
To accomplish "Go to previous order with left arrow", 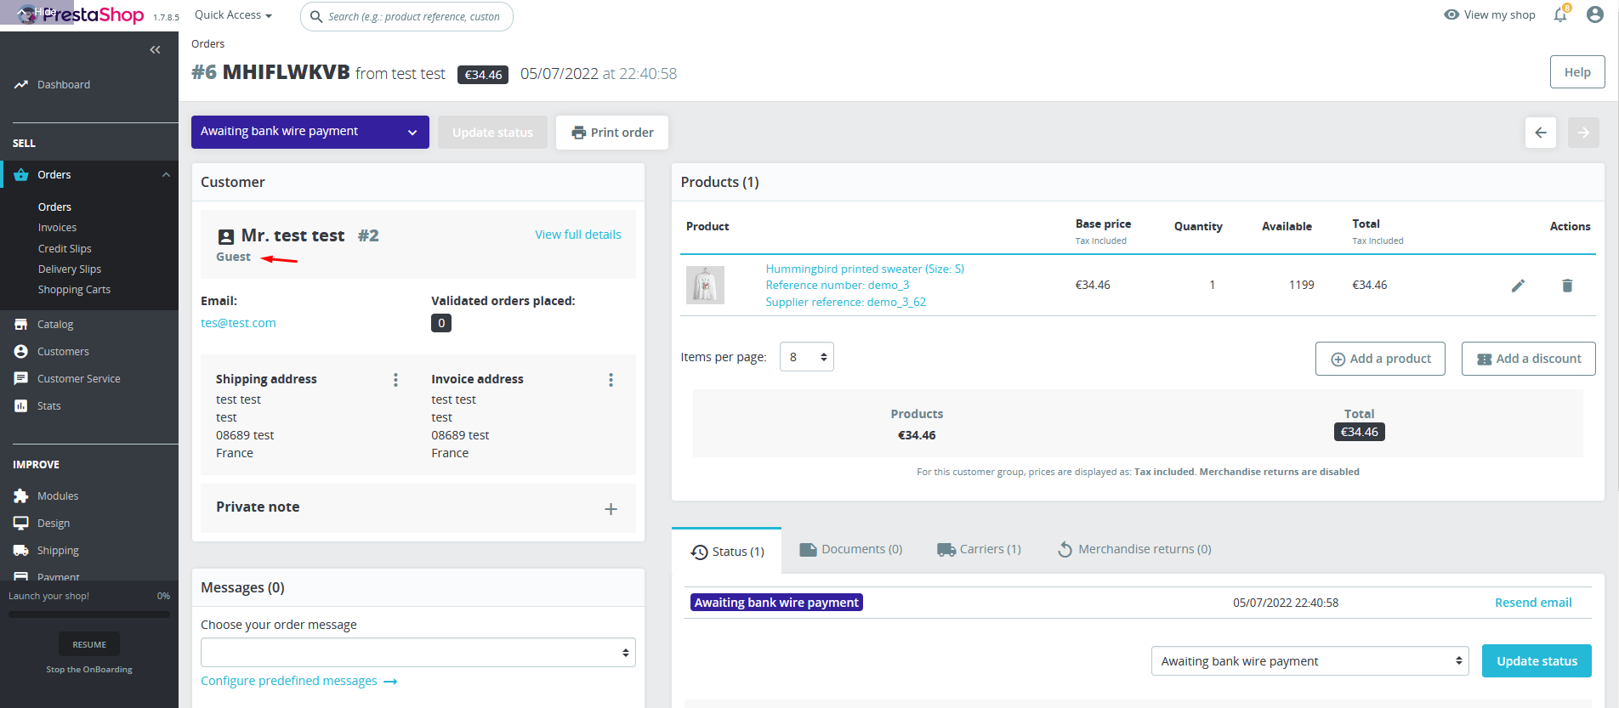I will (1541, 133).
